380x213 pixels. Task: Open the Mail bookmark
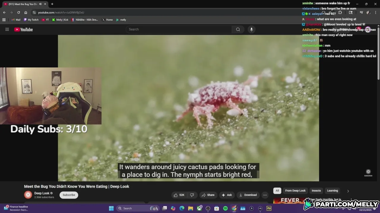[x=16, y=20]
